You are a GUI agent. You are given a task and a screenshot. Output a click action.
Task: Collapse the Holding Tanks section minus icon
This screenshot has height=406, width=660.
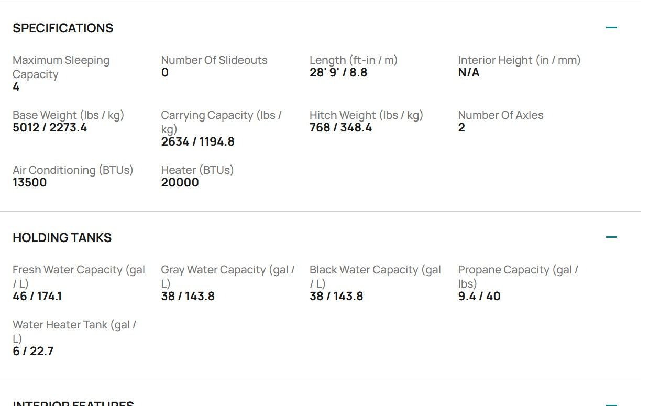[611, 237]
